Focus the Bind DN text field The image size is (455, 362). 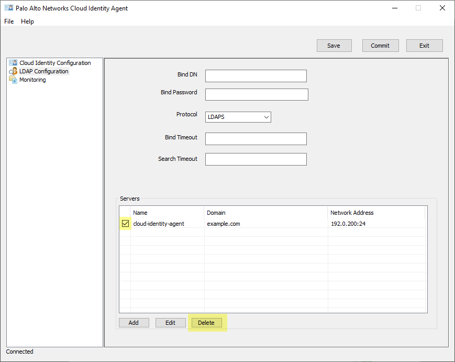[256, 76]
